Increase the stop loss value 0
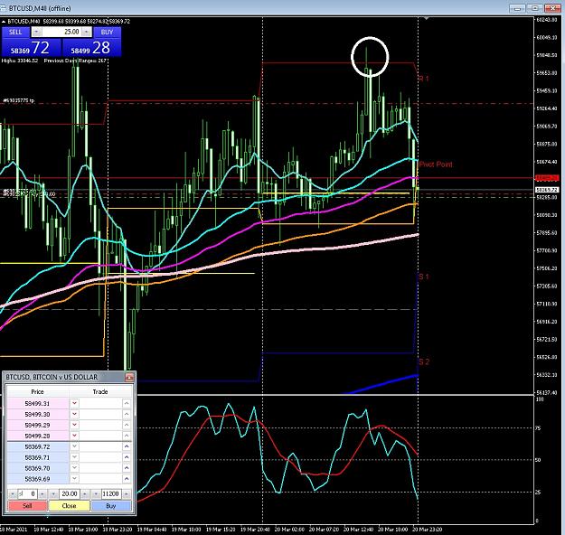The image size is (565, 535). click(42, 494)
